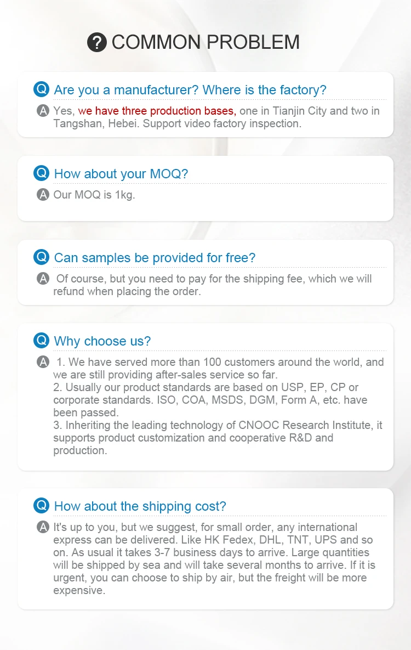Image resolution: width=411 pixels, height=650 pixels.
Task: Select 'How about your MOQ?' question
Action: coord(121,174)
